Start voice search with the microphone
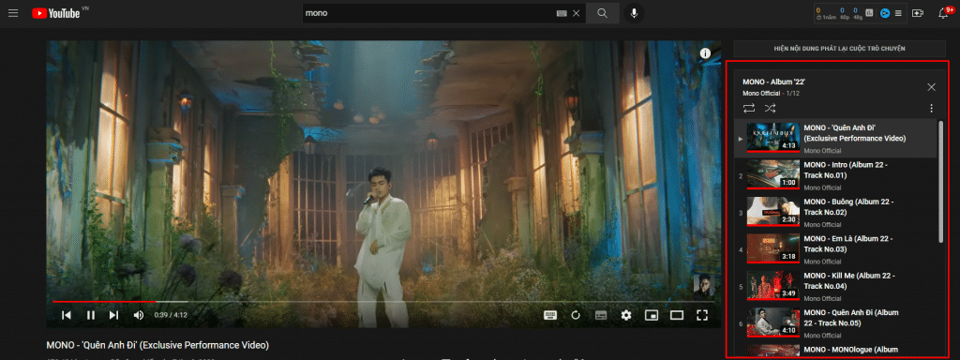Image resolution: width=960 pixels, height=360 pixels. pyautogui.click(x=634, y=13)
